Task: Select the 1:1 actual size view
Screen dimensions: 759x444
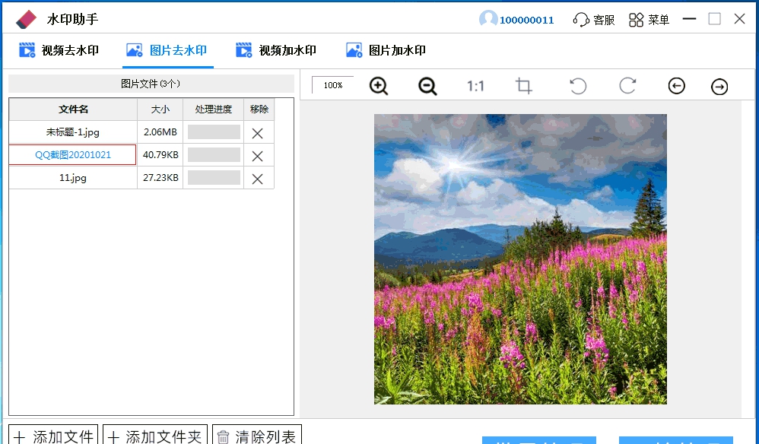Action: pos(475,86)
